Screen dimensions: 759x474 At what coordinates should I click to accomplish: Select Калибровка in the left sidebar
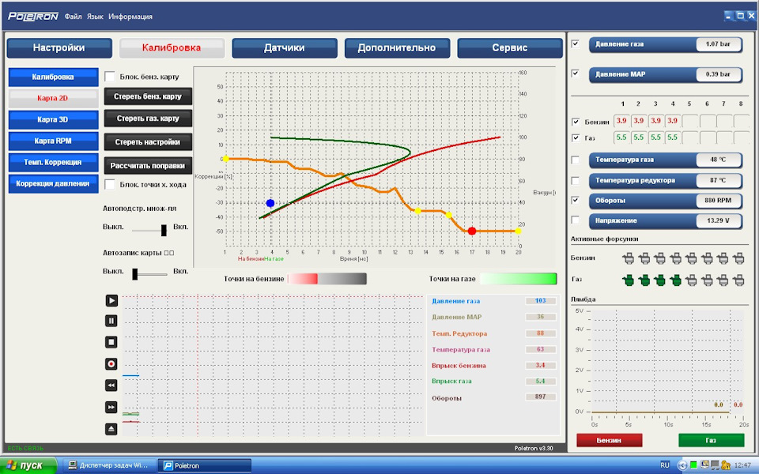53,77
